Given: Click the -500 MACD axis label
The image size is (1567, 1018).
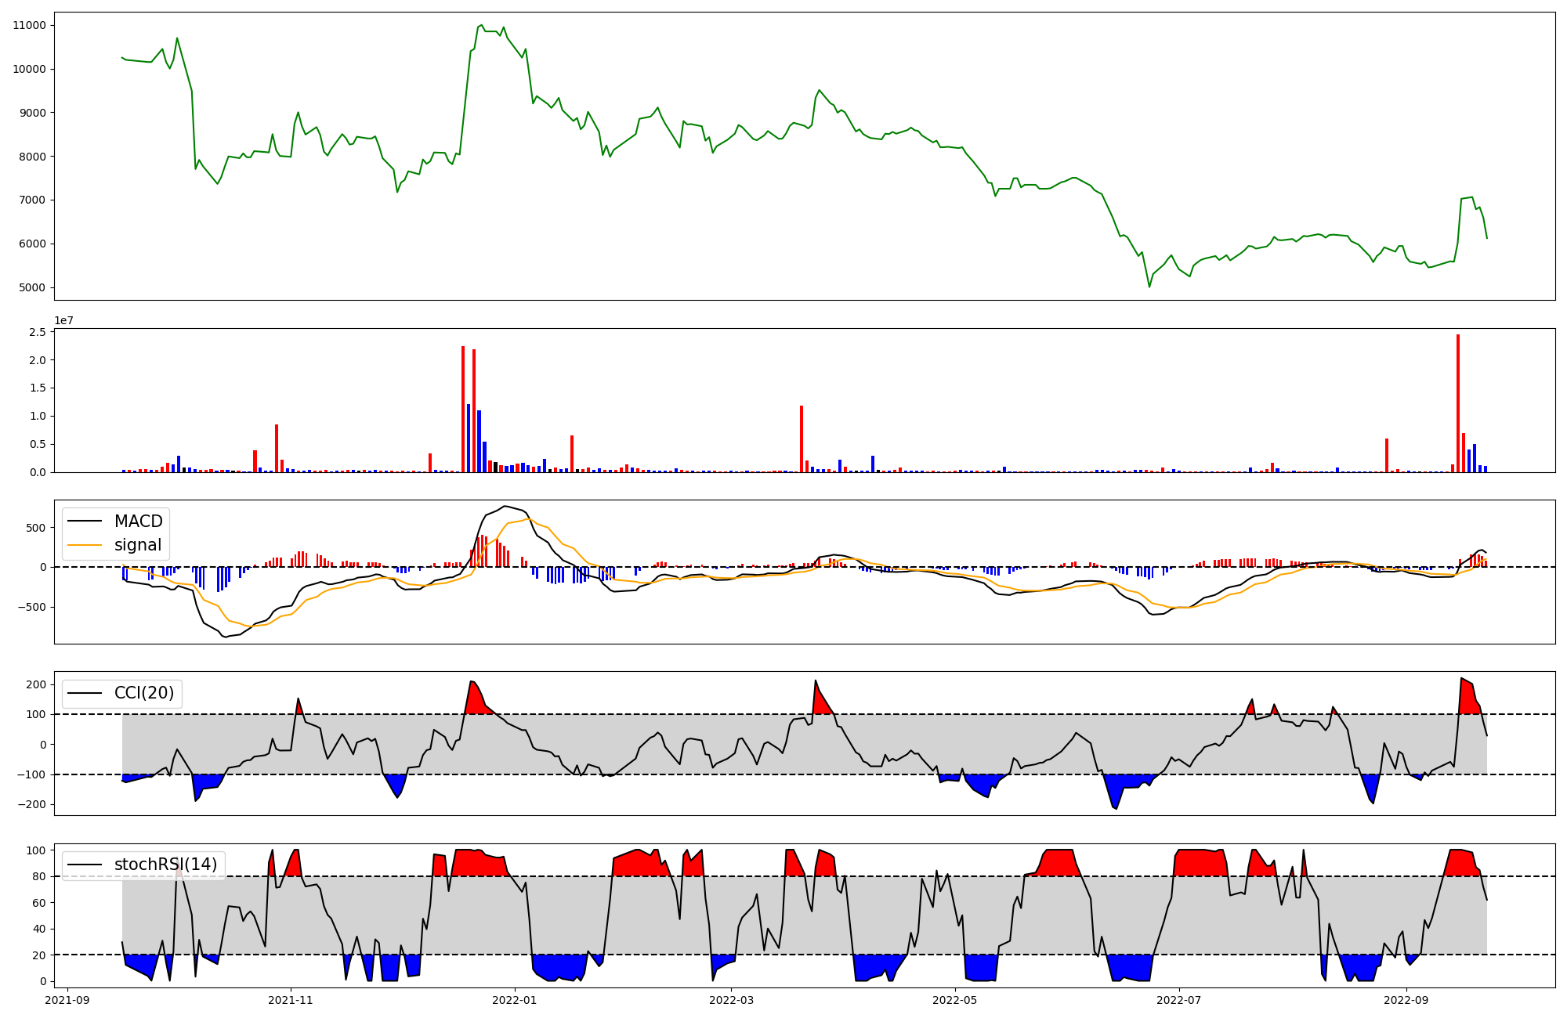Looking at the screenshot, I should (x=32, y=607).
